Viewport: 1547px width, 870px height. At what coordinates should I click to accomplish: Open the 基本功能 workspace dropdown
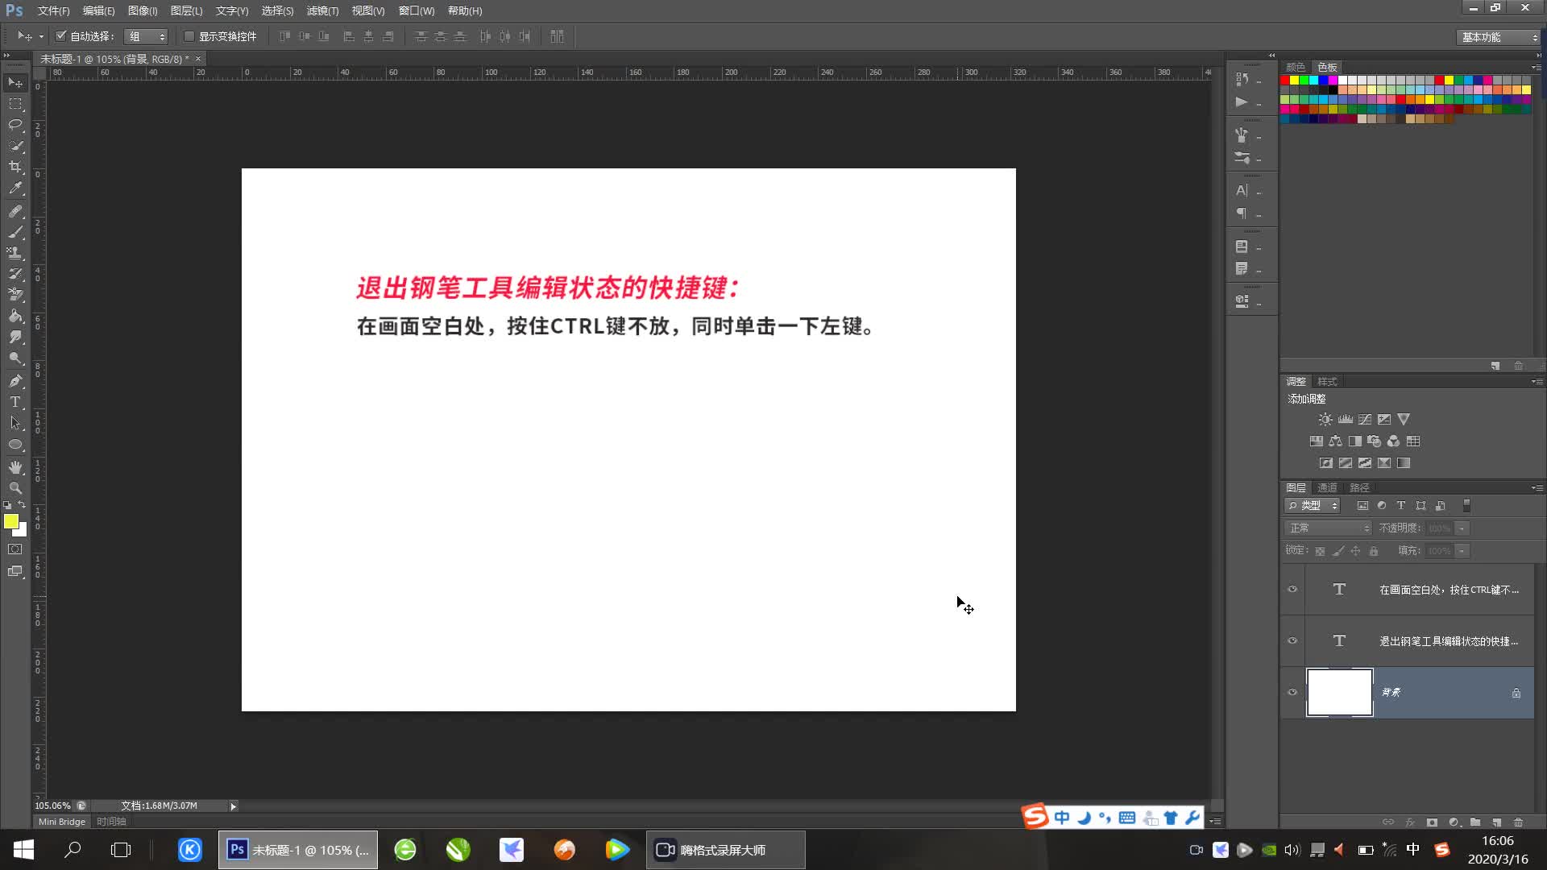[x=1499, y=37]
